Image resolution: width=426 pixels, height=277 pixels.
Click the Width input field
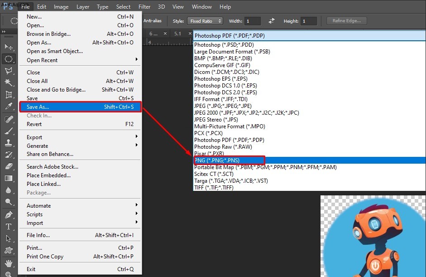click(x=253, y=21)
